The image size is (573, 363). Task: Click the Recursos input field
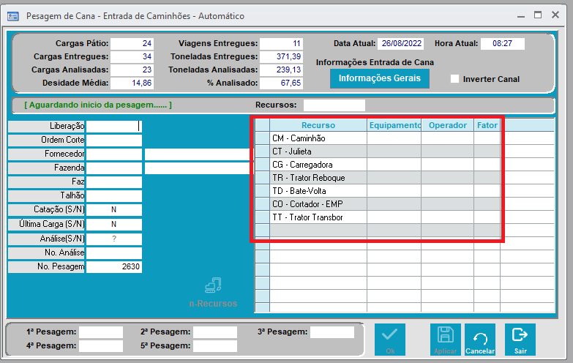pos(334,105)
